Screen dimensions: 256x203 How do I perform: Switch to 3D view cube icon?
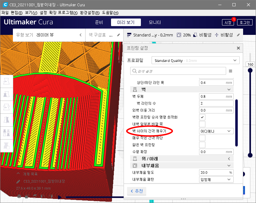(19, 196)
